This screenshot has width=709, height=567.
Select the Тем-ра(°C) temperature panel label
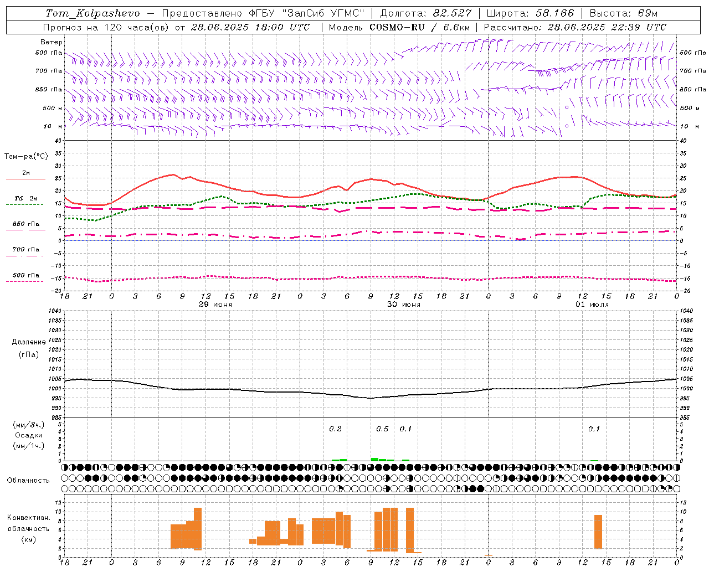[x=26, y=157]
